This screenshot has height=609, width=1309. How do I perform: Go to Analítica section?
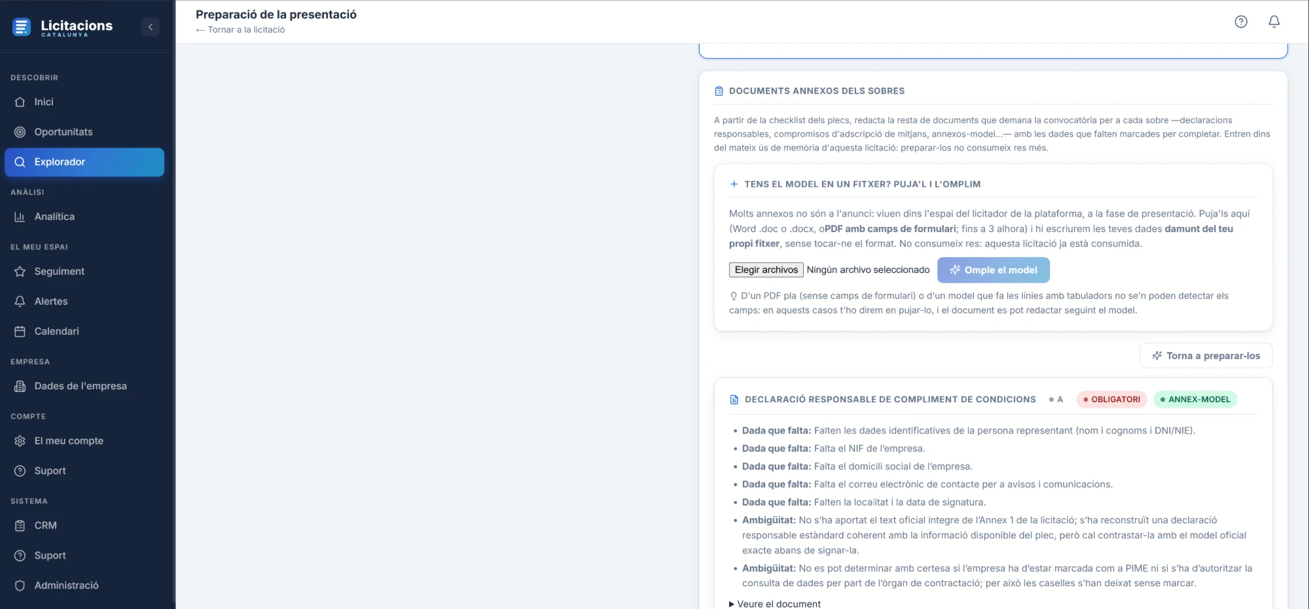84,217
